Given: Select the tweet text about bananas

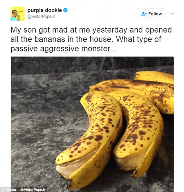Looking at the screenshot, I should (91, 39).
